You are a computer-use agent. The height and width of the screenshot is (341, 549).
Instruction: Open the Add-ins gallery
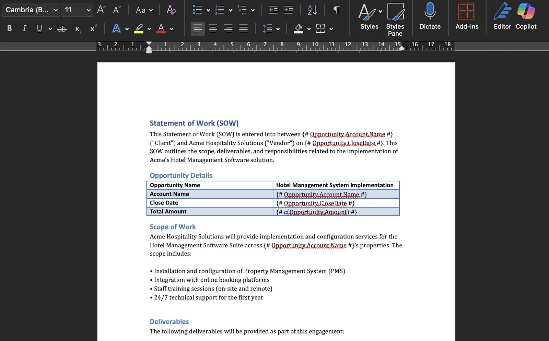467,16
